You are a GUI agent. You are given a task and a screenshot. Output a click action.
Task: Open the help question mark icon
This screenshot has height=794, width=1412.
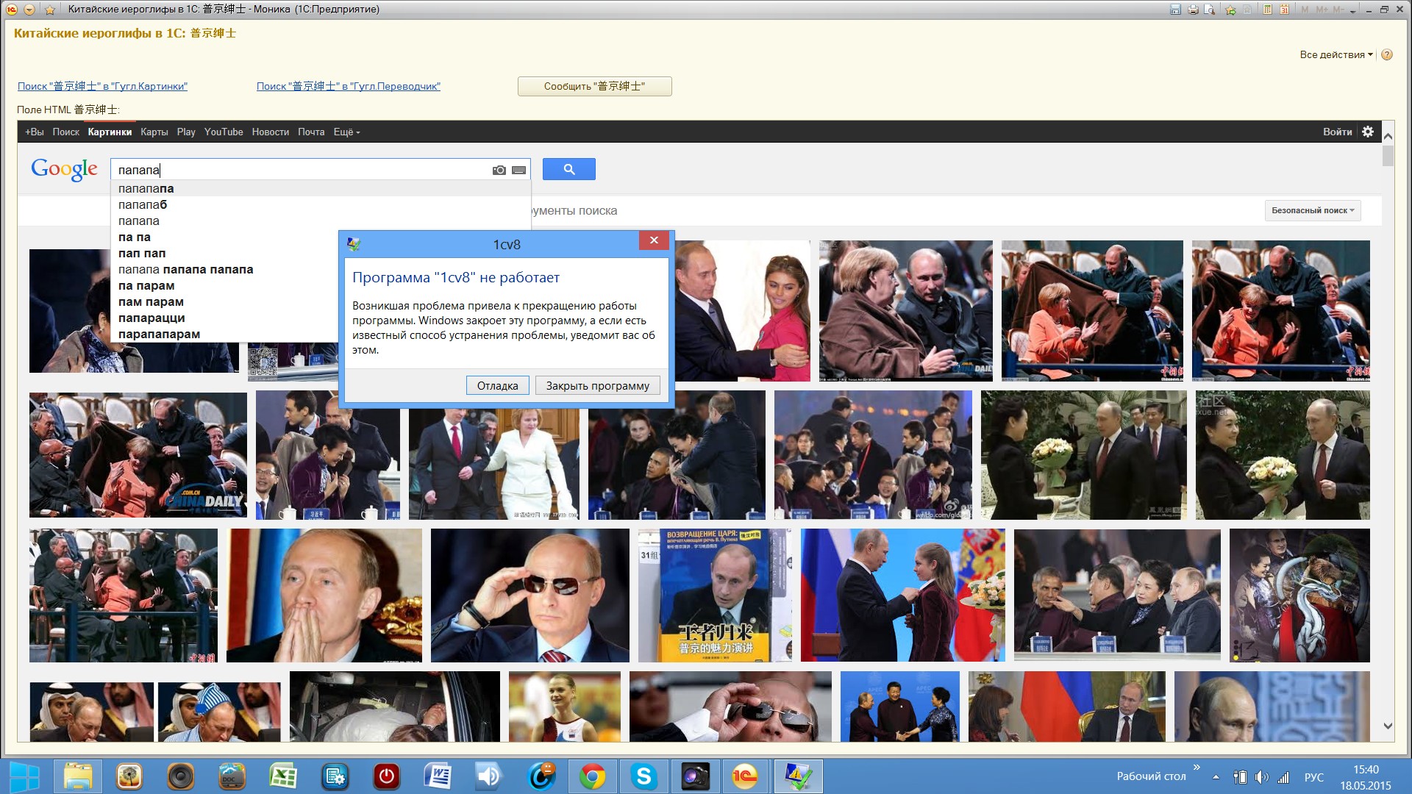[1387, 54]
